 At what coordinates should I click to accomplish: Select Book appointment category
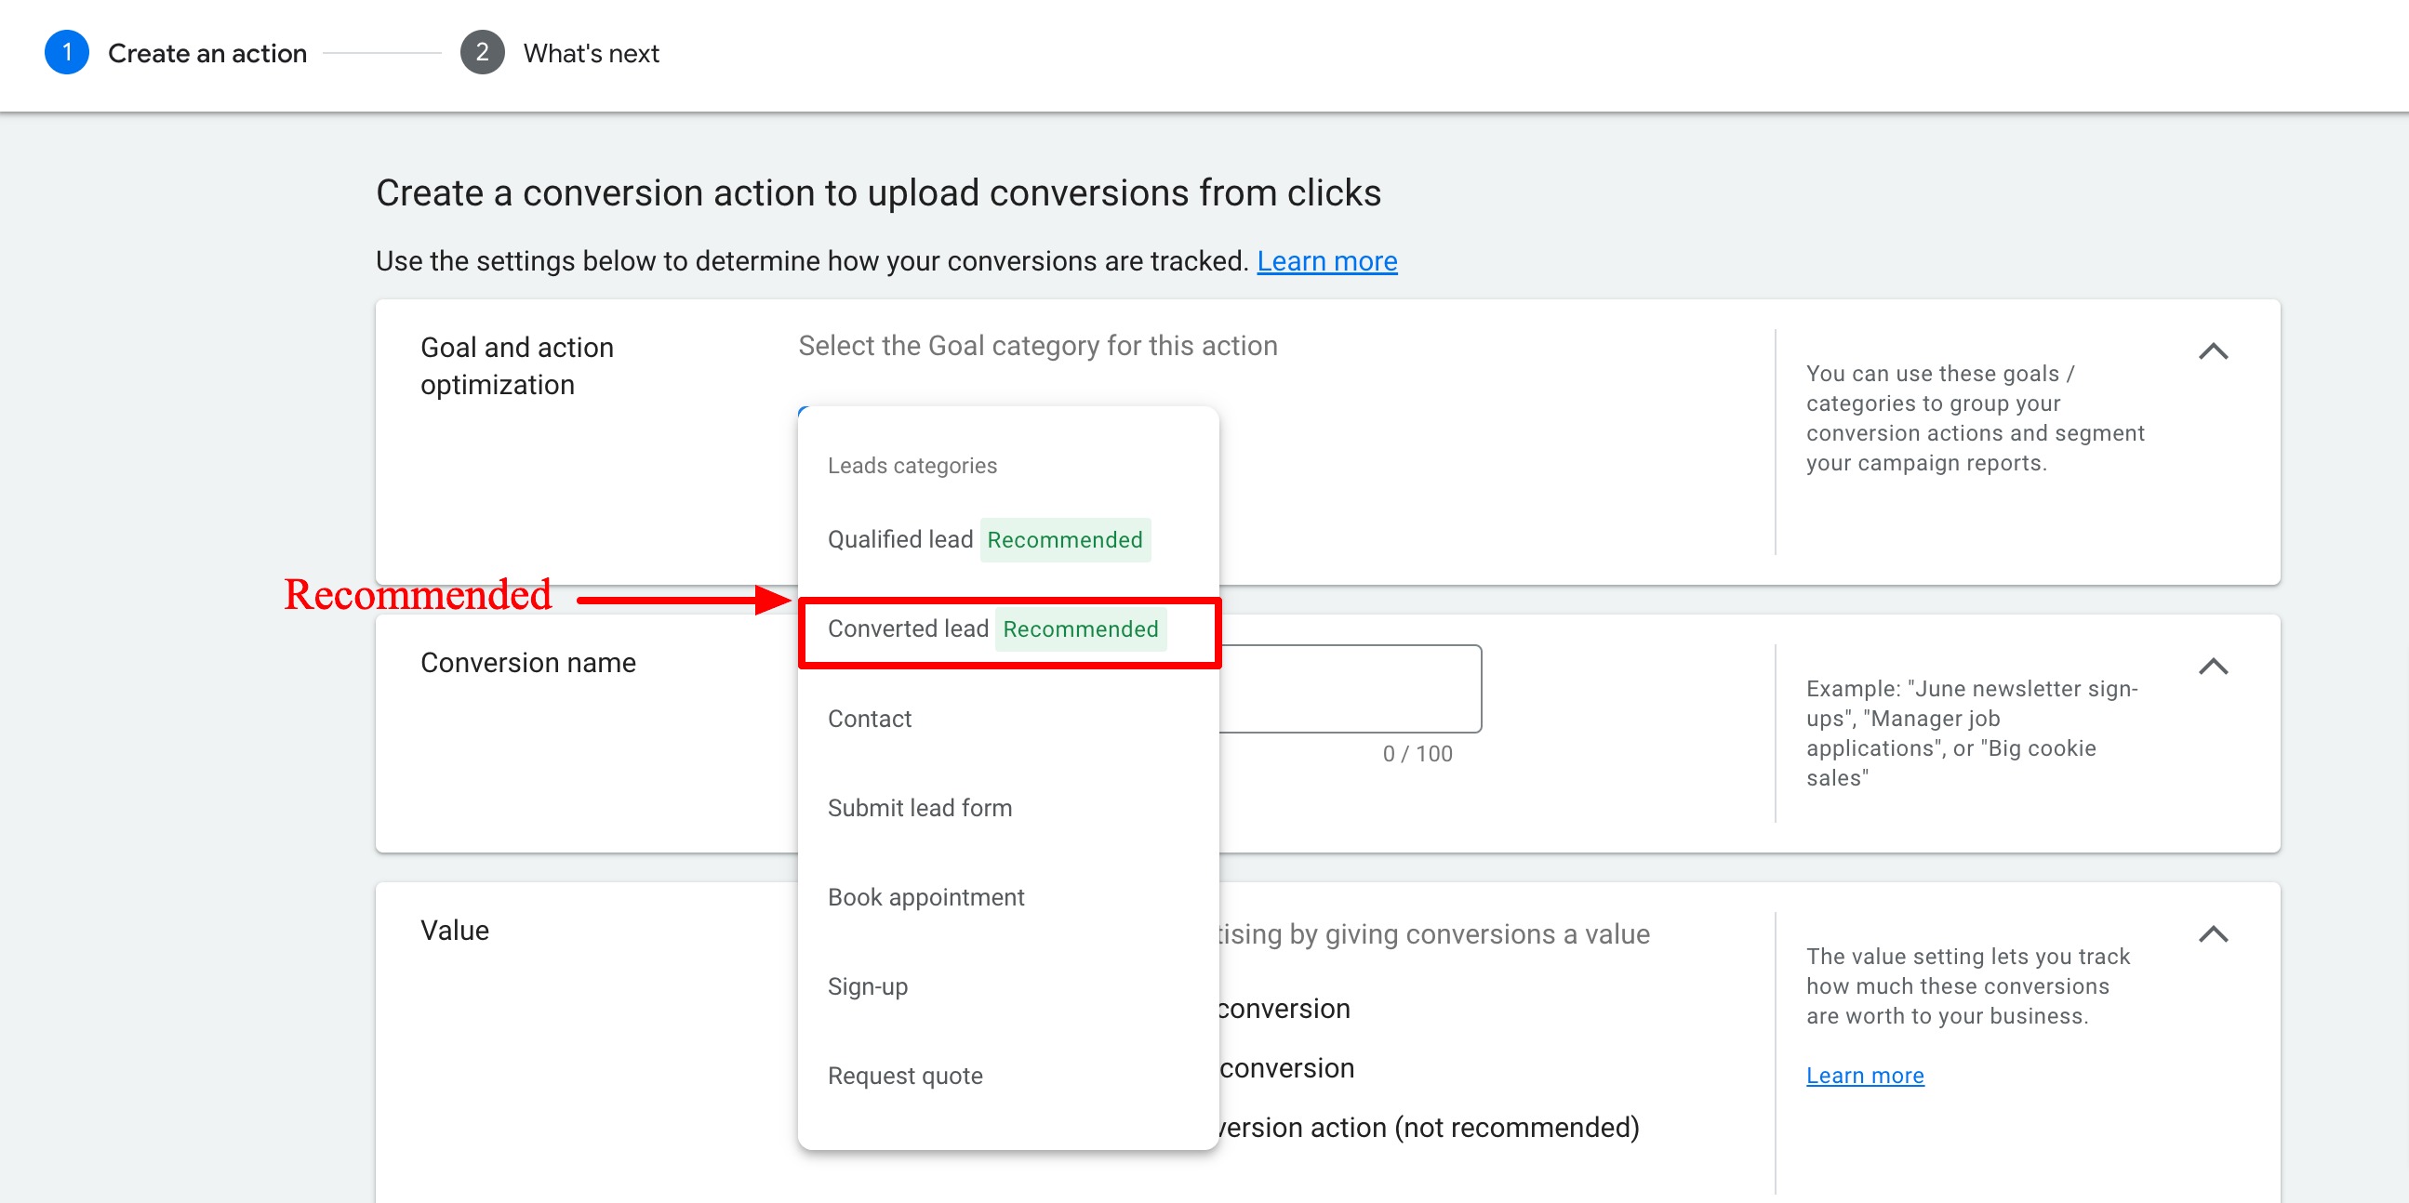(925, 896)
